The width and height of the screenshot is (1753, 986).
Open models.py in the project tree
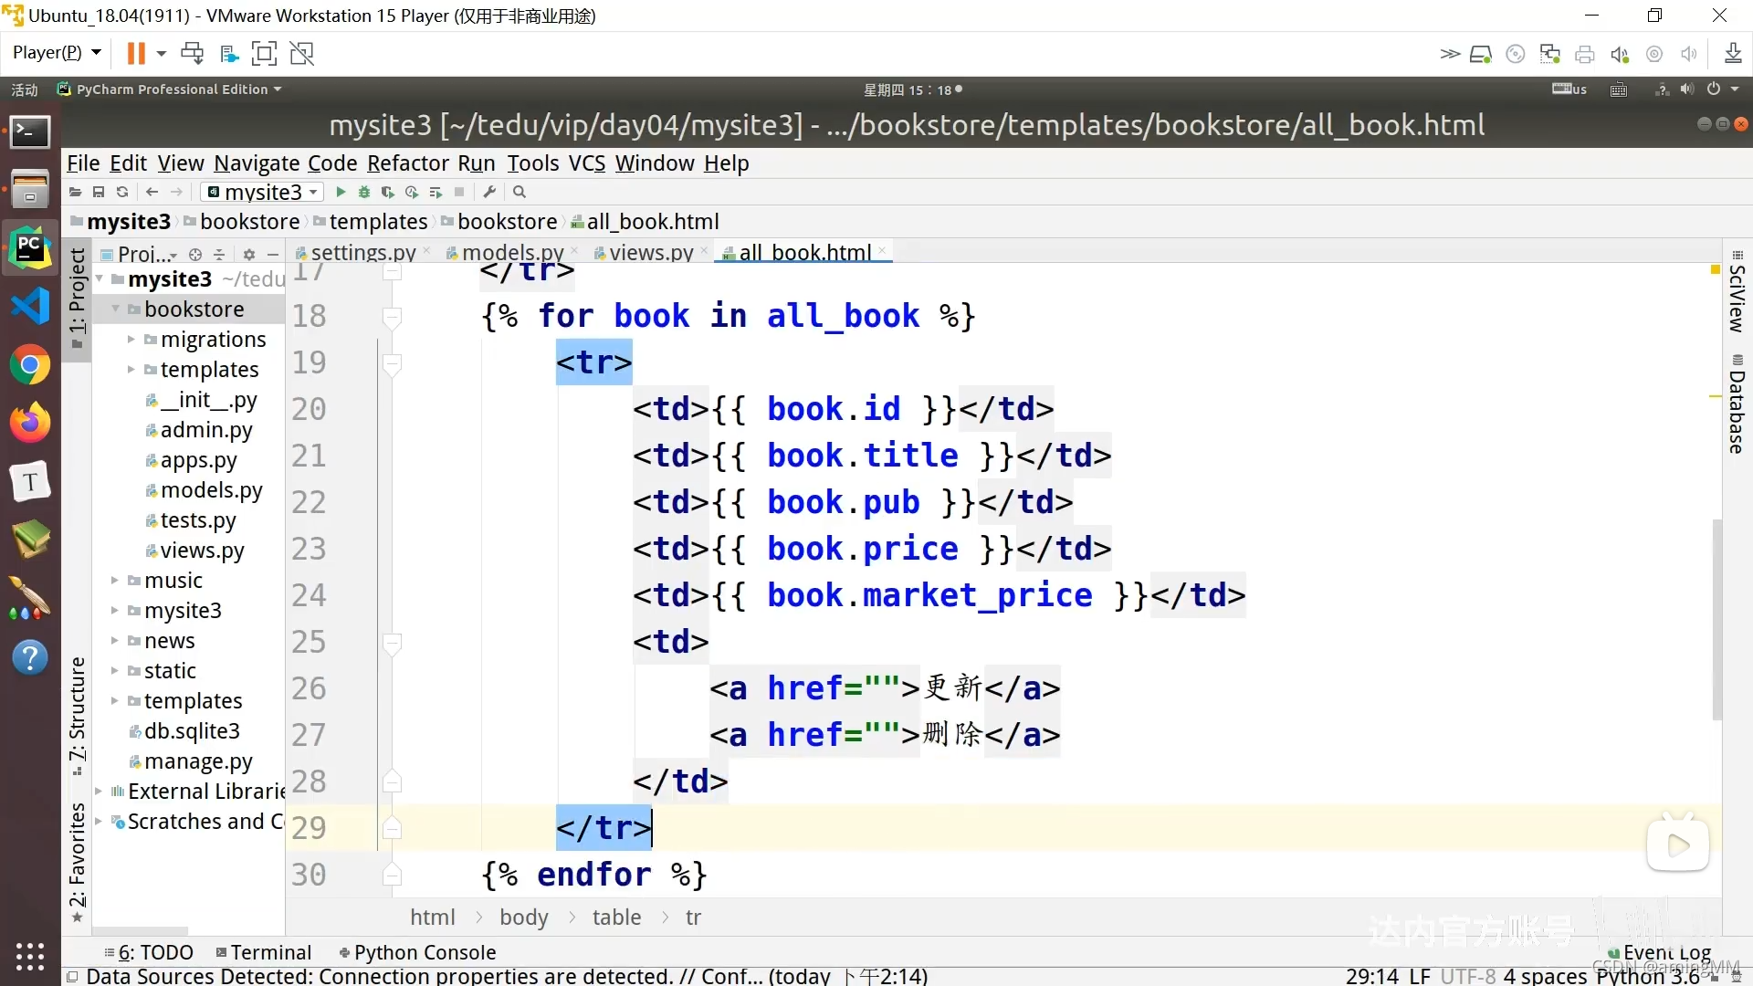(x=211, y=490)
